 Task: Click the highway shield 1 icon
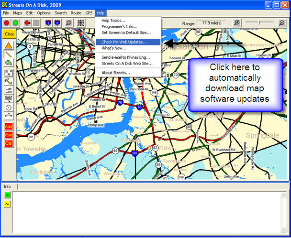[48, 23]
